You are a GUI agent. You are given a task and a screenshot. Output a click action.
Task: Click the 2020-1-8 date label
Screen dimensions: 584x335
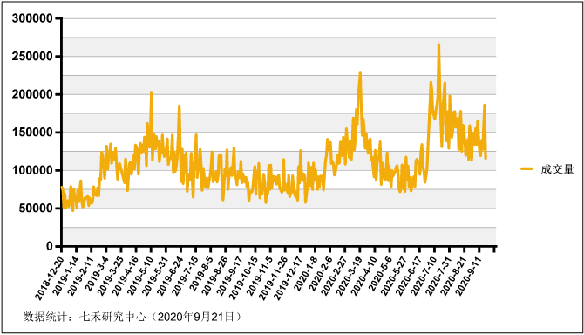(306, 274)
